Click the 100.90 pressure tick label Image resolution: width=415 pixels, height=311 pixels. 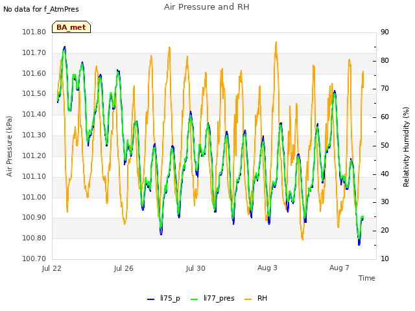coord(34,218)
